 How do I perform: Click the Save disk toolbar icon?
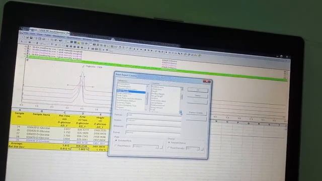tap(31, 38)
